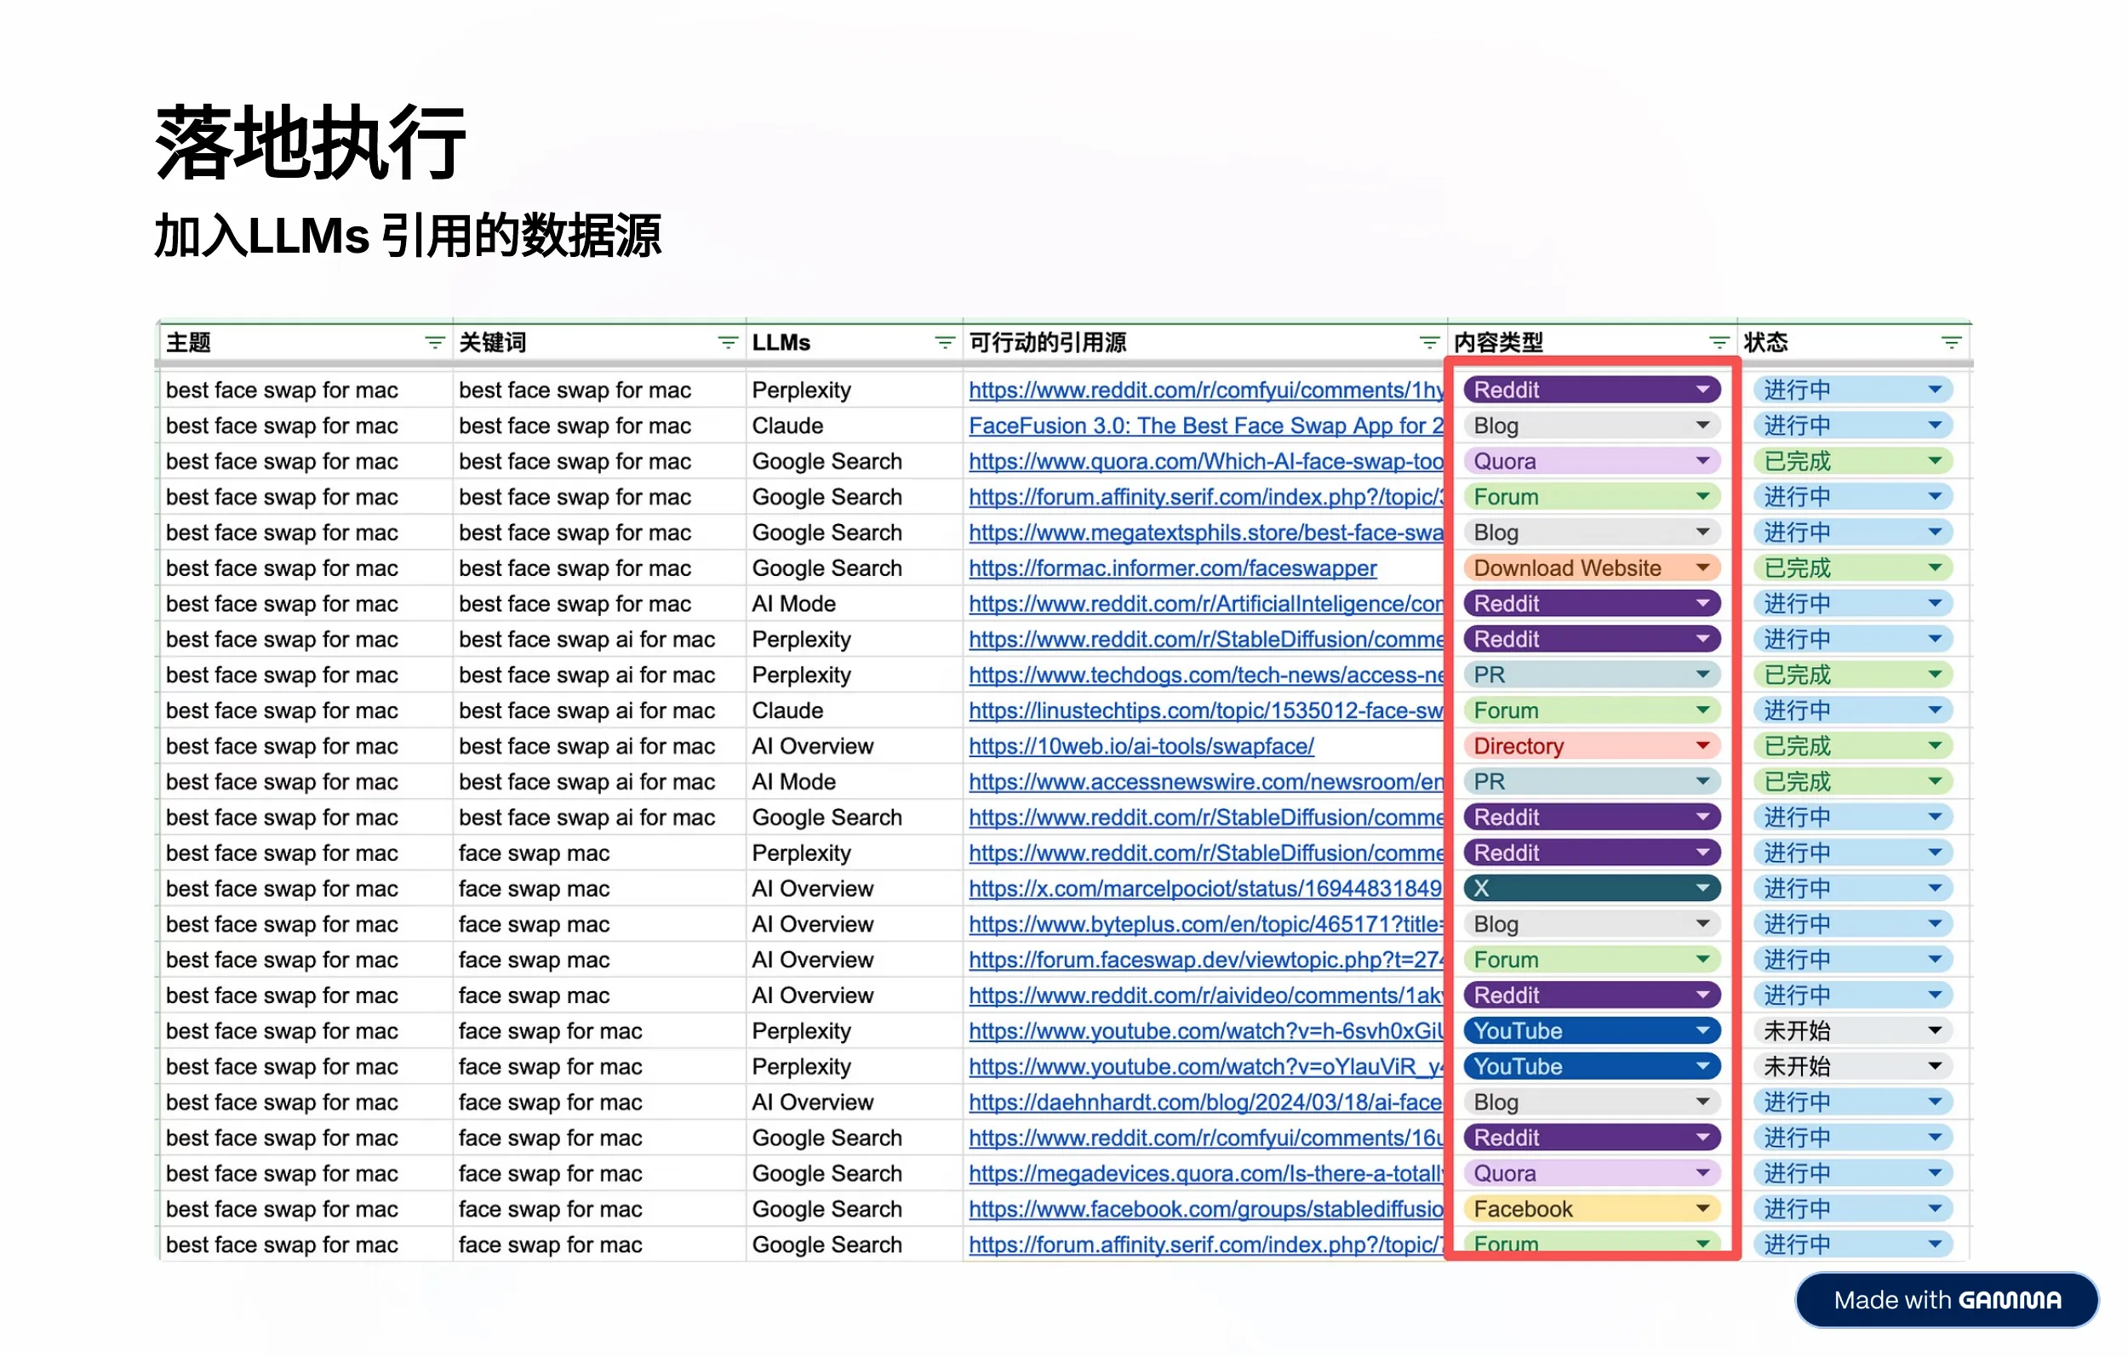The height and width of the screenshot is (1357, 2128).
Task: Click the filter icon on the 可行动的引用源 column
Action: (1428, 342)
